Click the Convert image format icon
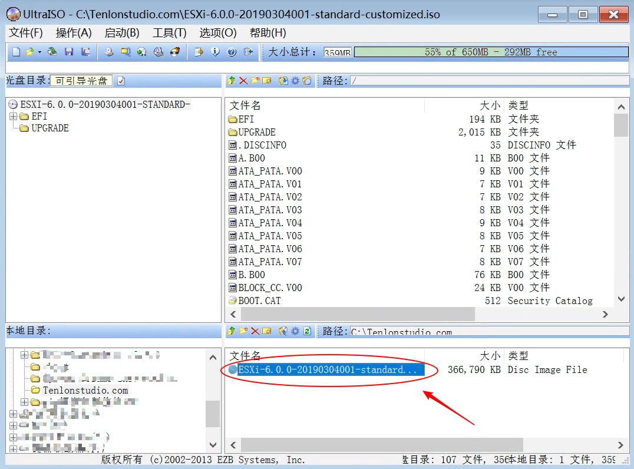 [141, 52]
